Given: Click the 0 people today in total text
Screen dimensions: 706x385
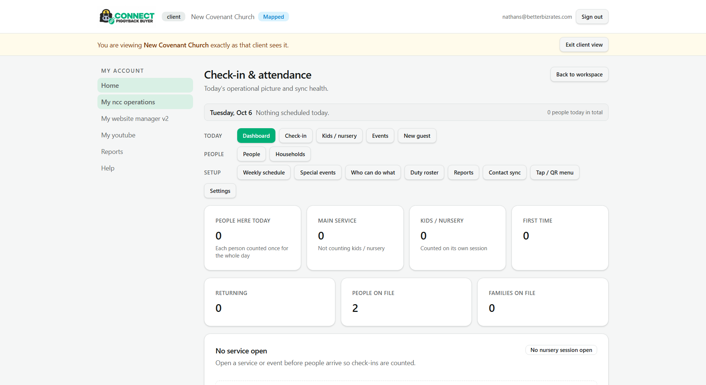Looking at the screenshot, I should (575, 112).
